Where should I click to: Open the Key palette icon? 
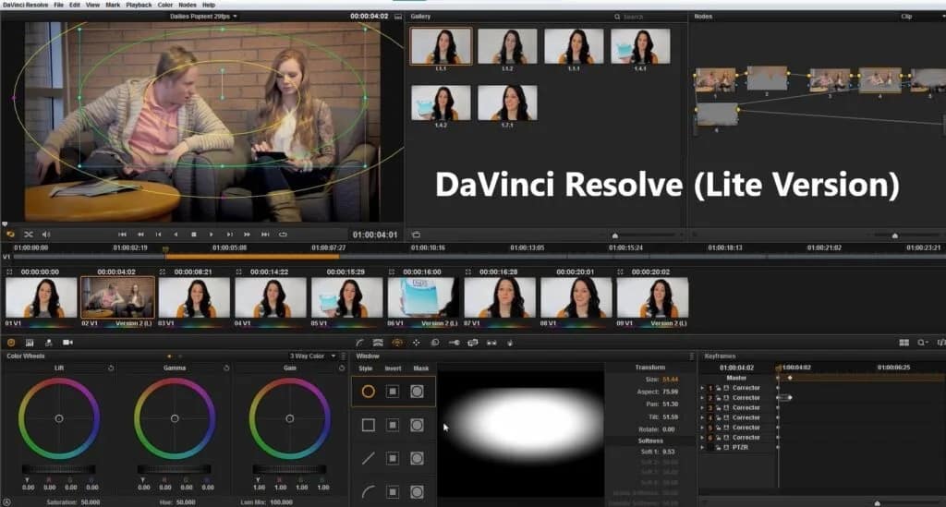tap(454, 343)
